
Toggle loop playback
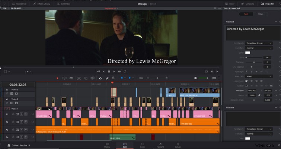(125, 72)
